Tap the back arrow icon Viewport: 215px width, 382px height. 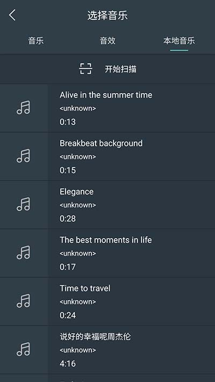(12, 15)
